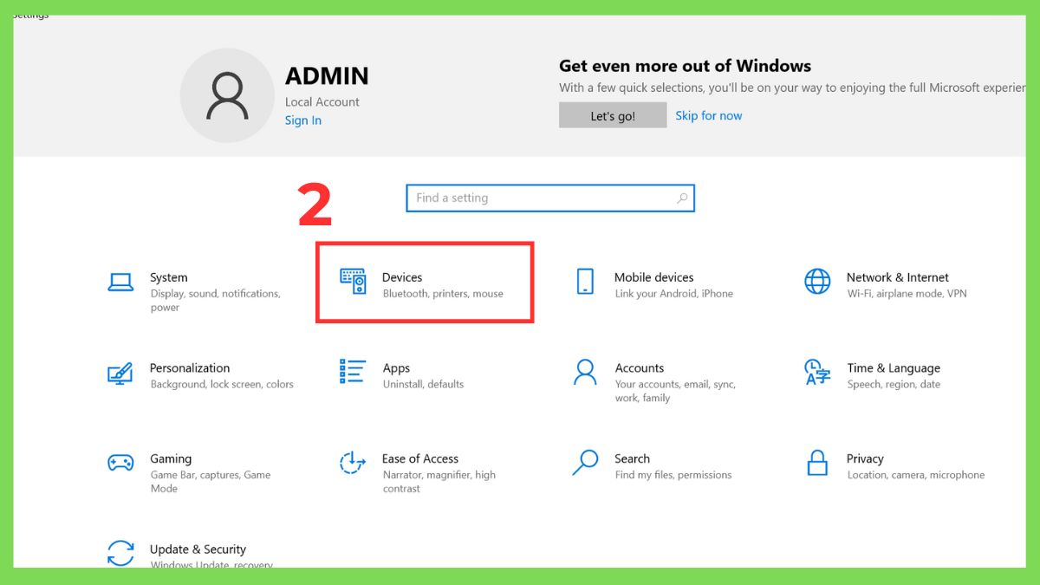Select the Apps settings icon
This screenshot has height=585, width=1040.
[x=352, y=371]
